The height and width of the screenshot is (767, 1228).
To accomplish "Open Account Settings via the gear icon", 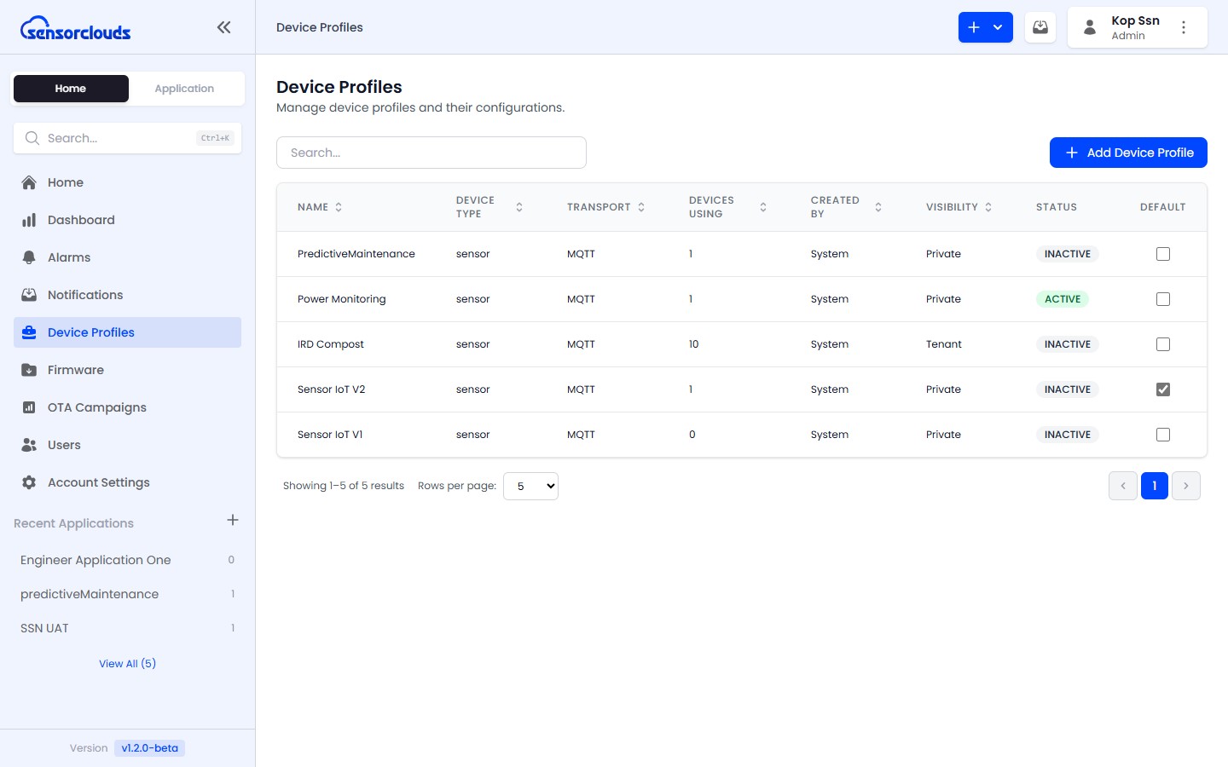I will 28,482.
